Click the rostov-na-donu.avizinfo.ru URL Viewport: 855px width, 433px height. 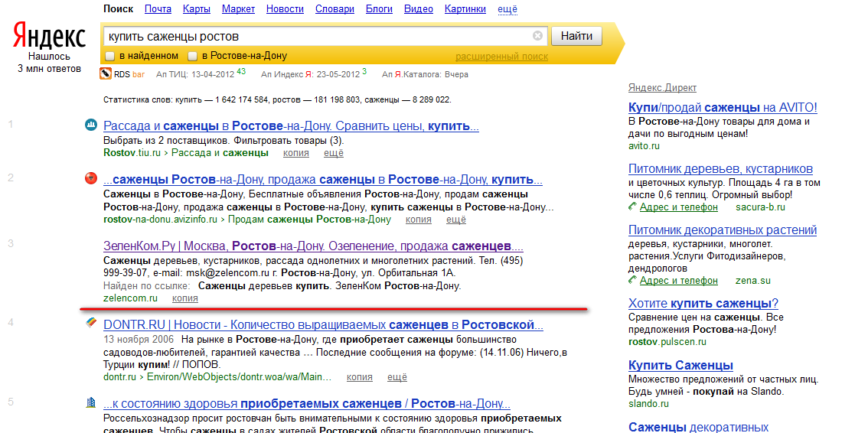(x=160, y=220)
